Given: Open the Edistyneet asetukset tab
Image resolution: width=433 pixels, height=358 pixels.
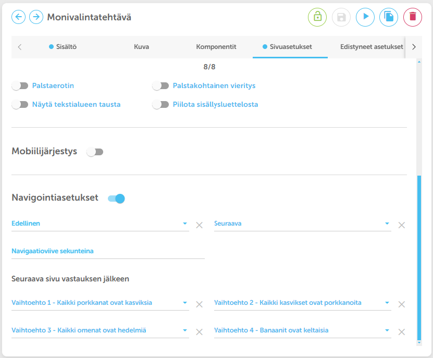Looking at the screenshot, I should tap(372, 47).
